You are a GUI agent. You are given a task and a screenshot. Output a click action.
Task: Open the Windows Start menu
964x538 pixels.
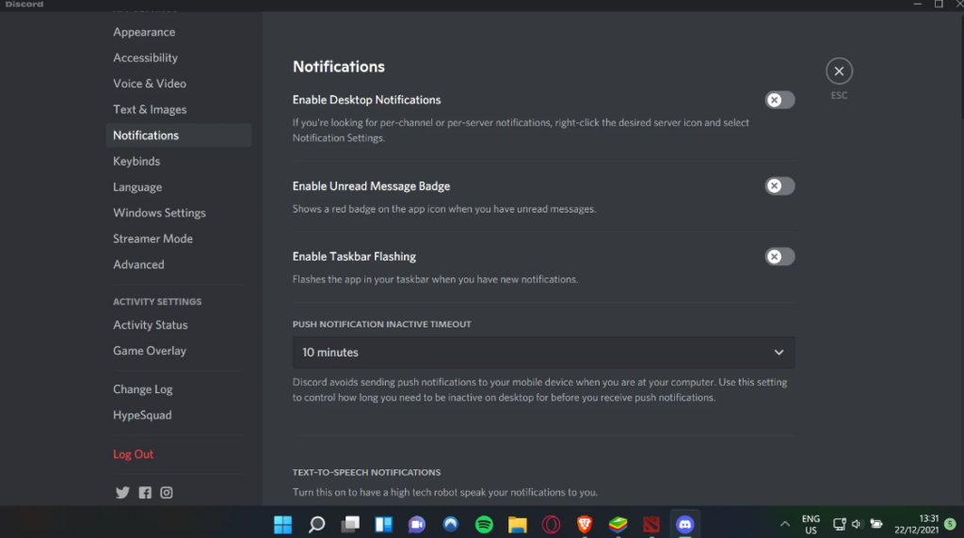coord(282,525)
